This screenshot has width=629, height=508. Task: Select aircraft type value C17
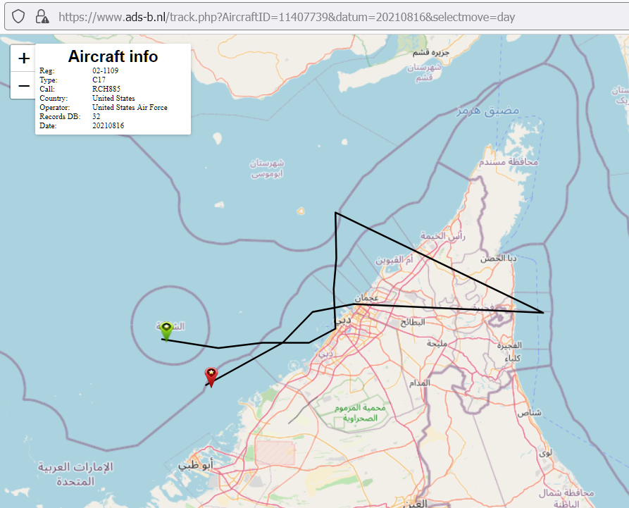(x=99, y=80)
